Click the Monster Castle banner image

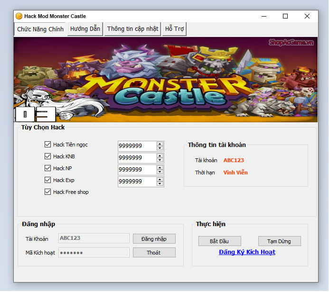coord(166,80)
